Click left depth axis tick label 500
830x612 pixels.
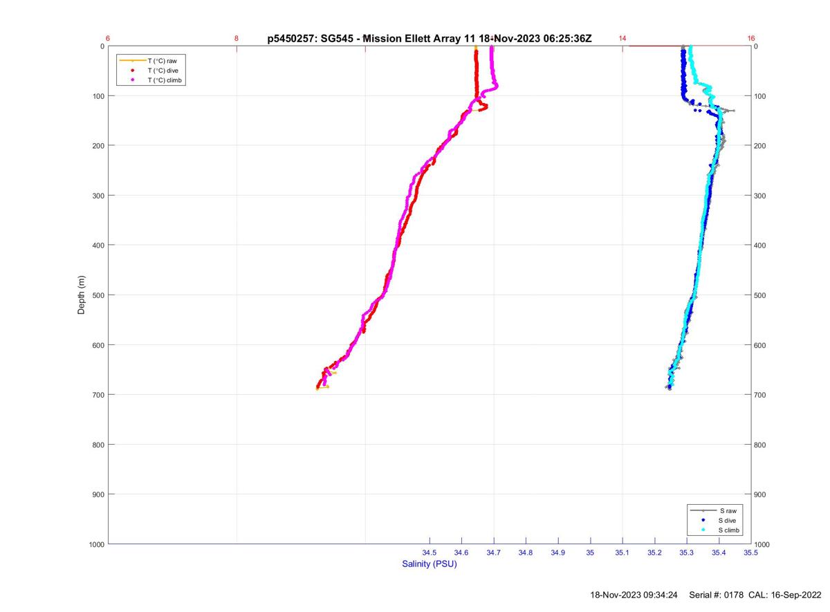click(98, 295)
